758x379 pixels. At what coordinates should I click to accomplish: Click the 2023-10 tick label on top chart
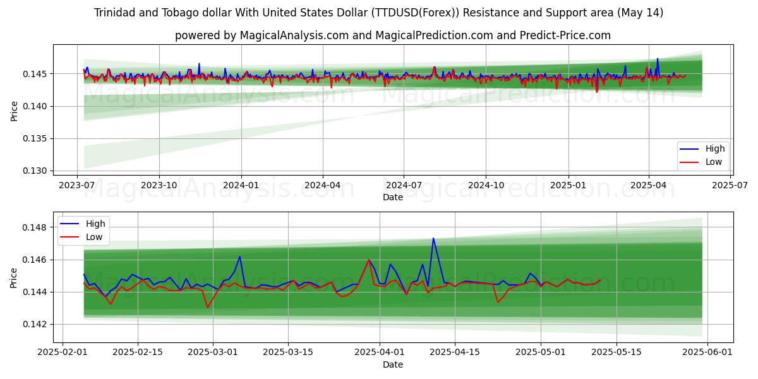[159, 185]
